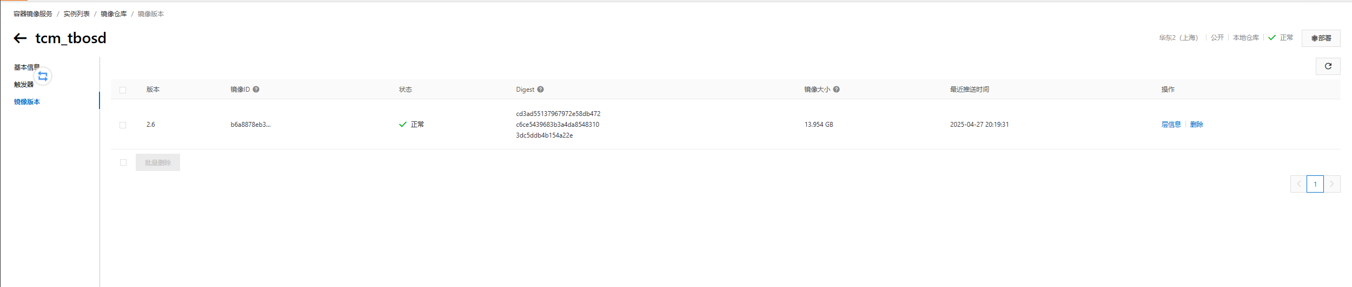The width and height of the screenshot is (1352, 287).
Task: Click help icon next to Digest header
Action: 540,90
